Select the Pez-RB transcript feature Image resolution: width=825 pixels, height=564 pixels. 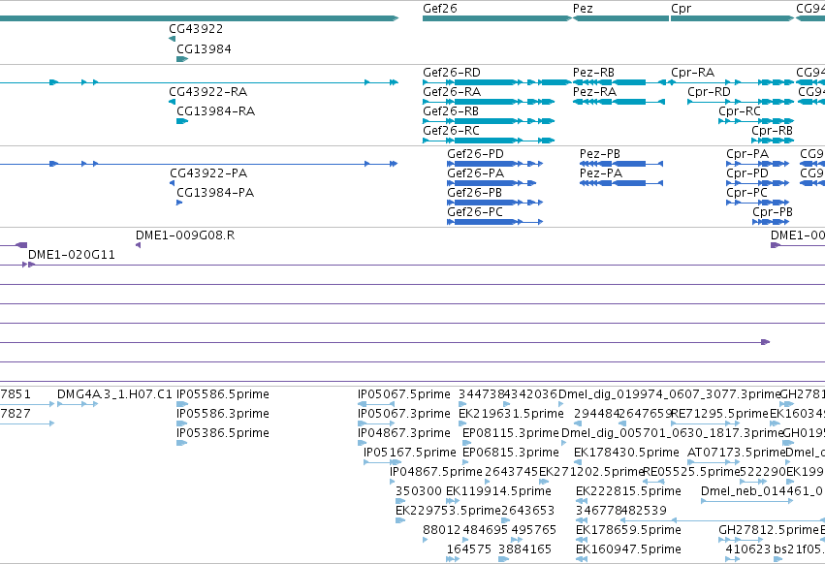[x=620, y=82]
